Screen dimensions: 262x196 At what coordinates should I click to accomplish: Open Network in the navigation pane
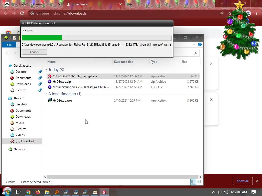pyautogui.click(x=19, y=149)
